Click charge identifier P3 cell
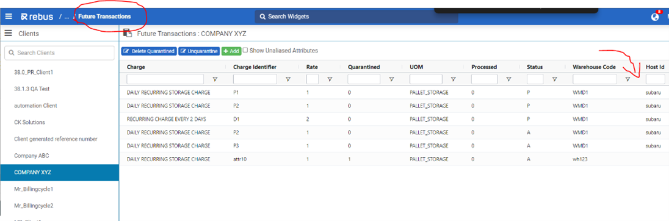The width and height of the screenshot is (669, 221). tap(236, 145)
